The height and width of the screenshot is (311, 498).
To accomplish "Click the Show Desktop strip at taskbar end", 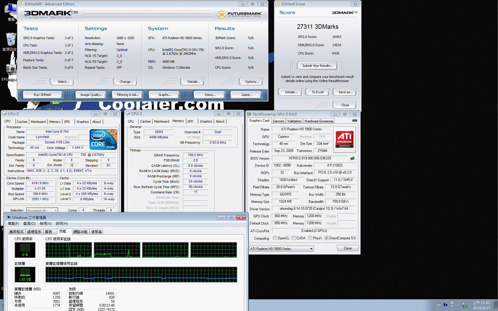I will (496, 305).
